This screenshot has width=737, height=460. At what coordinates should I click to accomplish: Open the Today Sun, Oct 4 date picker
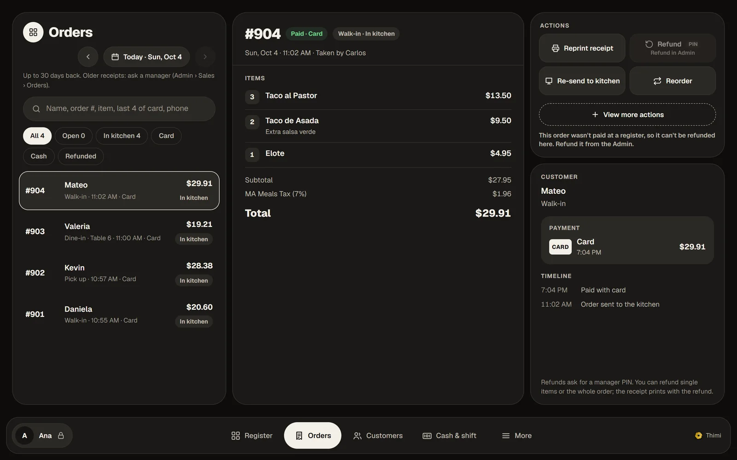[146, 57]
